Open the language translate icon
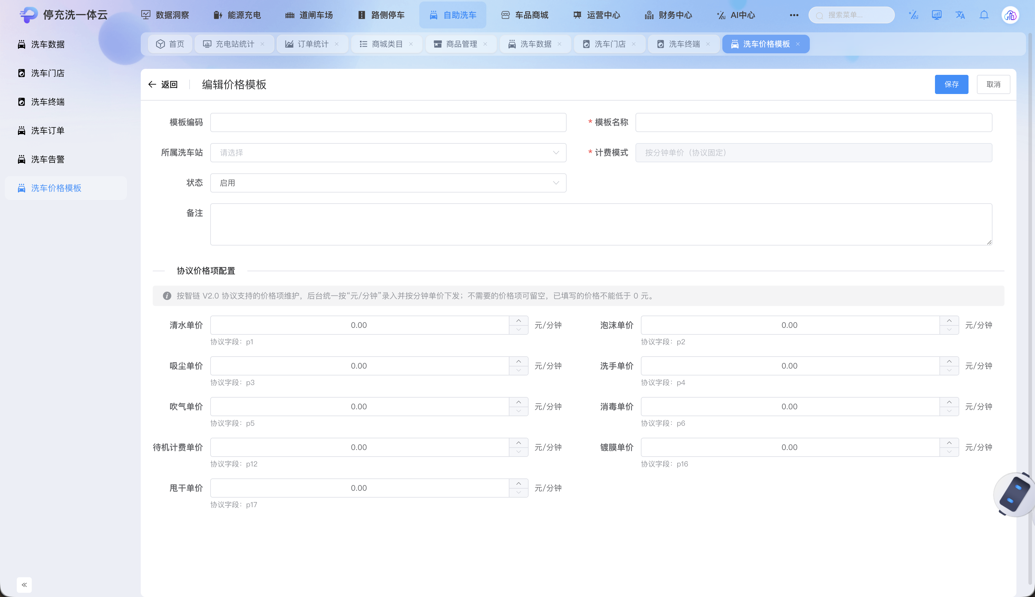Viewport: 1035px width, 597px height. tap(960, 15)
